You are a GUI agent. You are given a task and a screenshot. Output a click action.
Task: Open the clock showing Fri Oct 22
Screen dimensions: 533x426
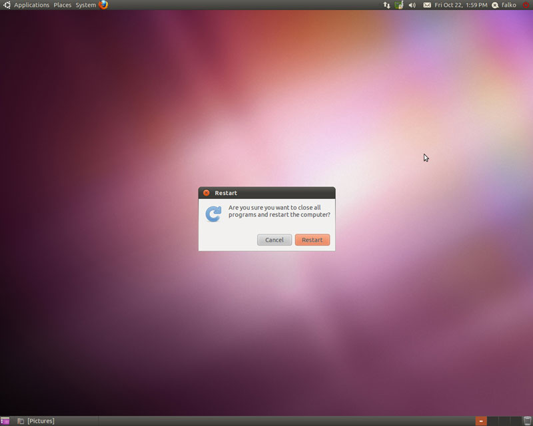pos(460,5)
